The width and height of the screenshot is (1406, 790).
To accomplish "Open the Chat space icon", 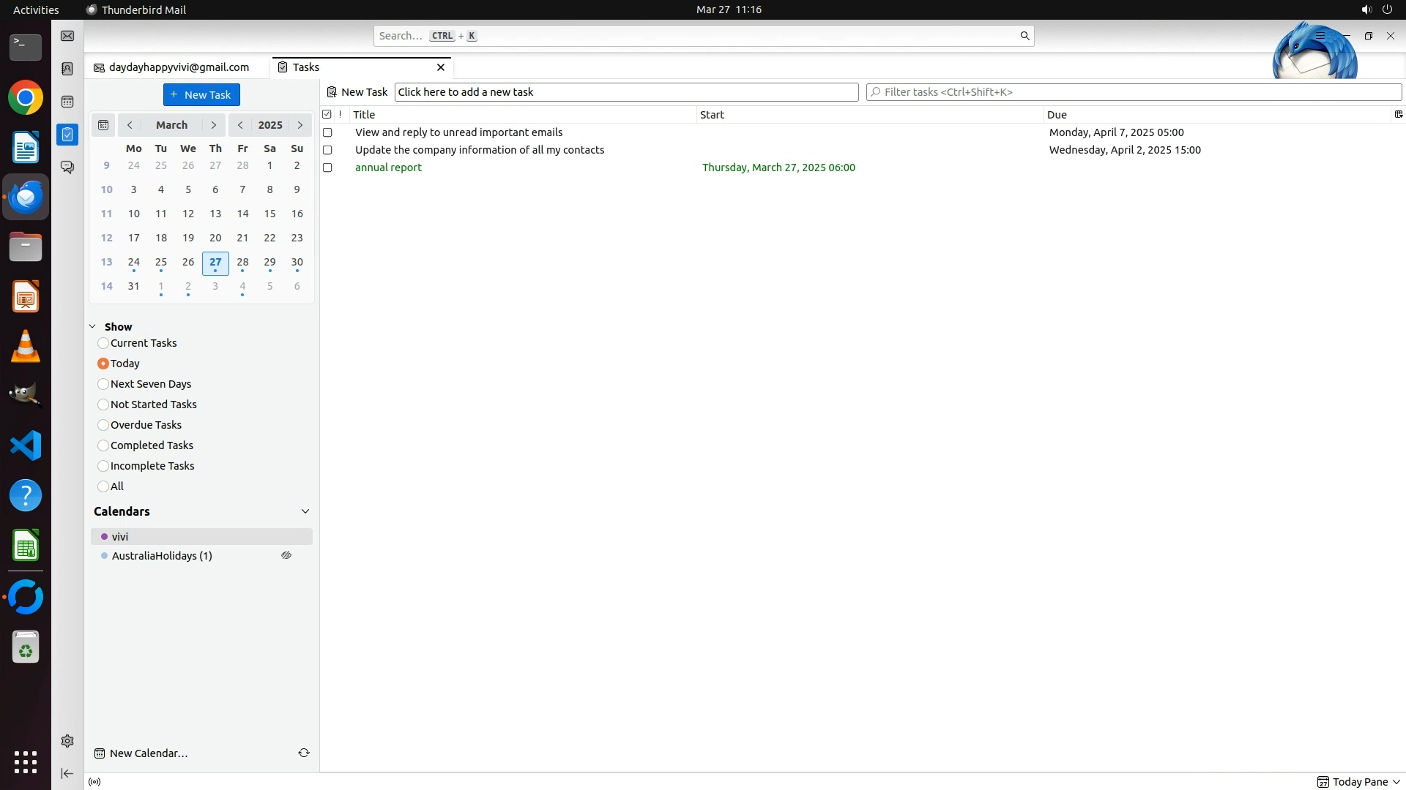I will point(67,168).
